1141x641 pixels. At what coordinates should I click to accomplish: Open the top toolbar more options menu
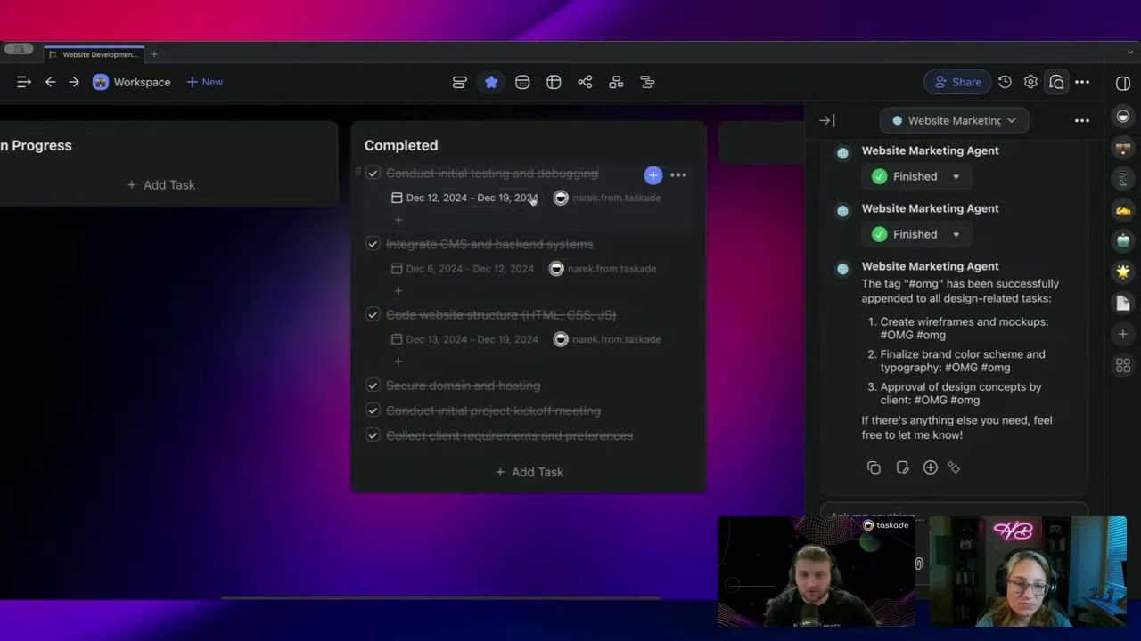pos(1082,82)
